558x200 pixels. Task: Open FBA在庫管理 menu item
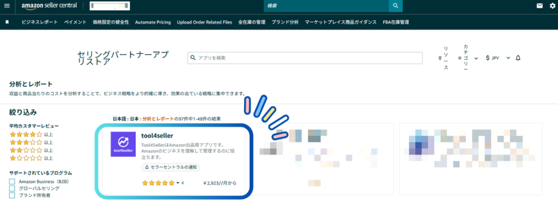pos(396,22)
